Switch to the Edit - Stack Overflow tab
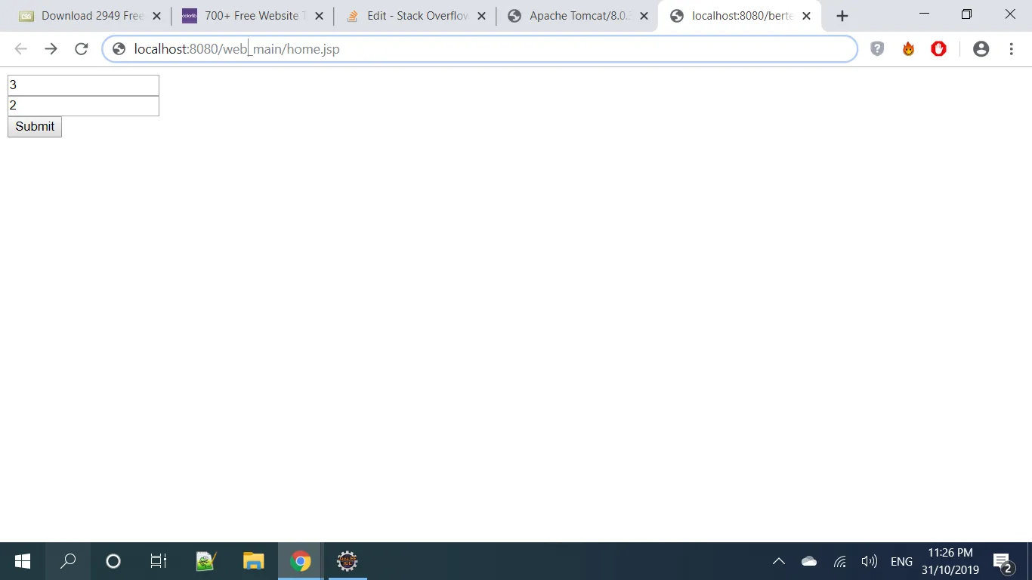Screen dimensions: 1032x580 [415, 16]
